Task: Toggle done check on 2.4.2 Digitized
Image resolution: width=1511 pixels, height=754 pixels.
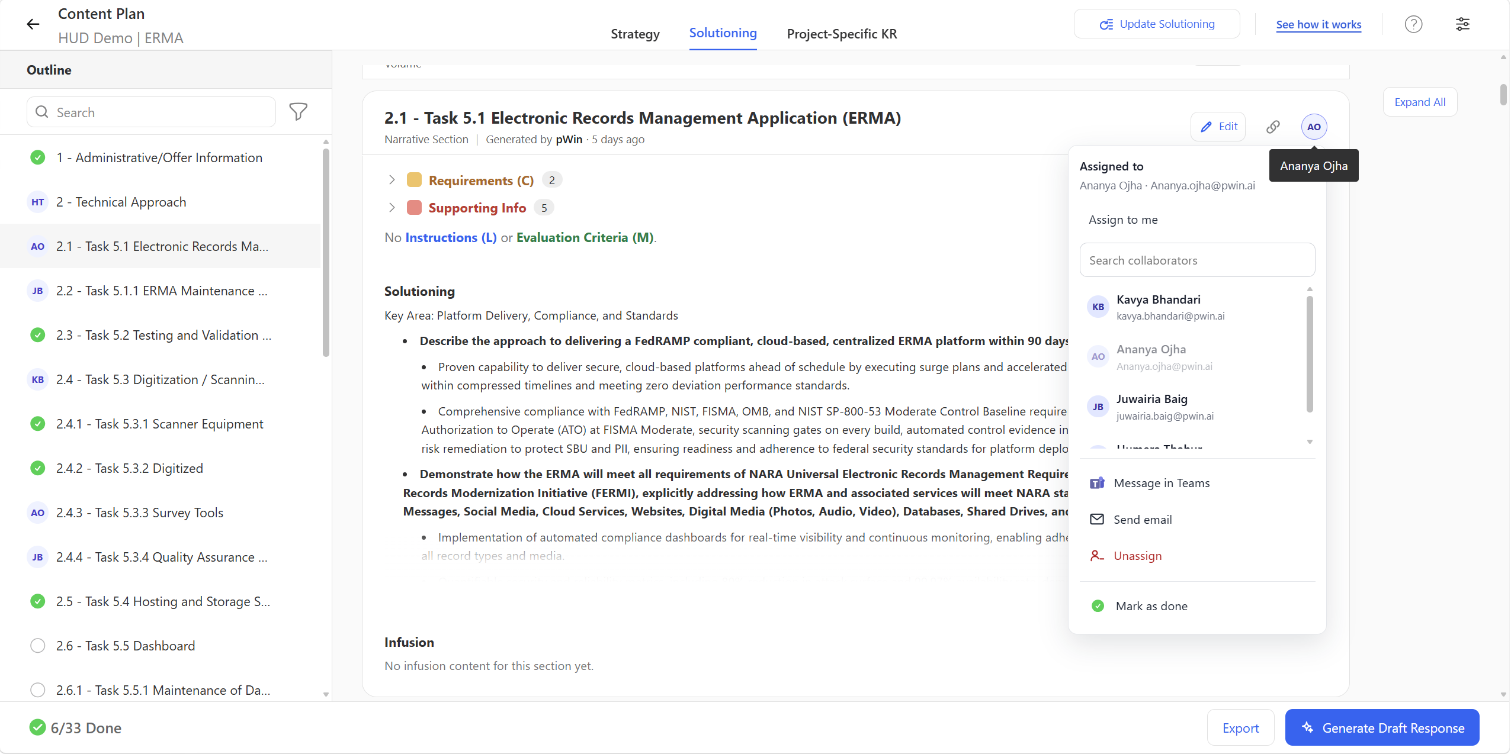Action: point(37,468)
